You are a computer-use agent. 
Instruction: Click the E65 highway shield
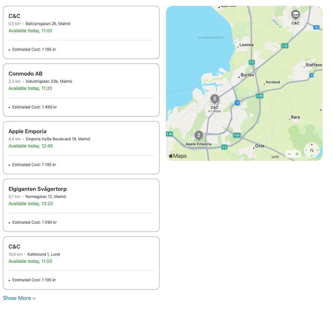(x=237, y=135)
